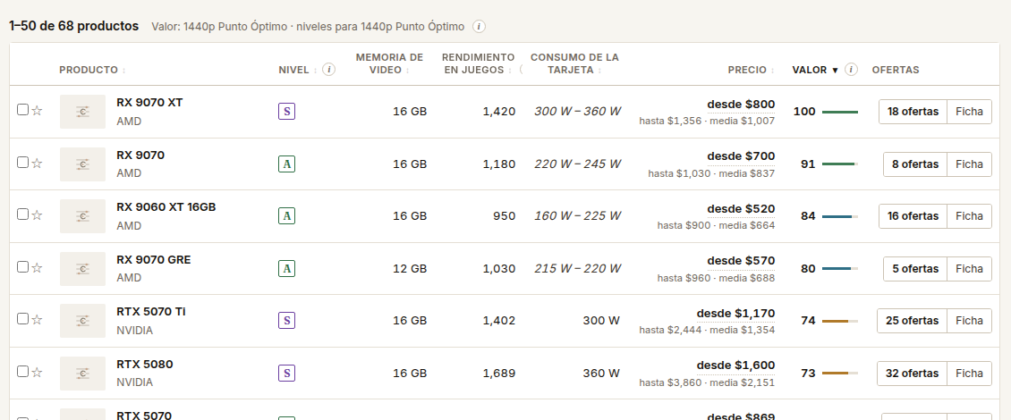
Task: Open Ficha for RX 9060 XT 16GB
Action: (969, 215)
